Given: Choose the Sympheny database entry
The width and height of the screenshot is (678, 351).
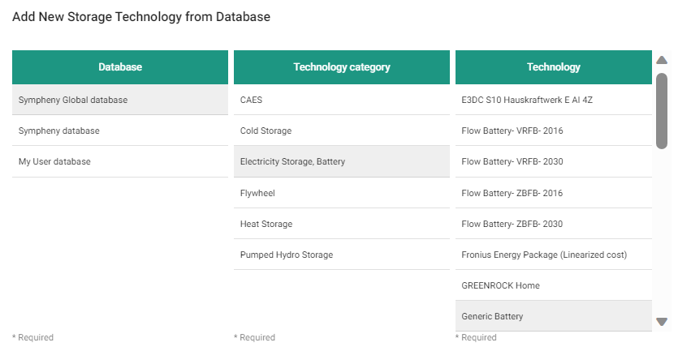Looking at the screenshot, I should [x=119, y=131].
